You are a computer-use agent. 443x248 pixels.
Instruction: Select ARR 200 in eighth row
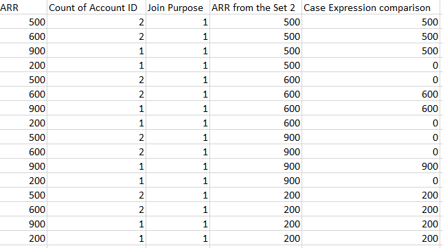[23, 122]
